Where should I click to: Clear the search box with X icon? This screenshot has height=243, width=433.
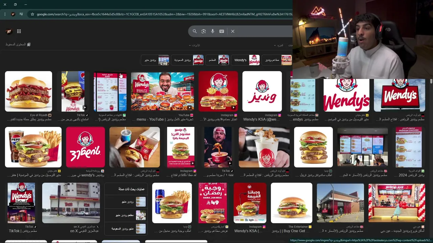[233, 31]
